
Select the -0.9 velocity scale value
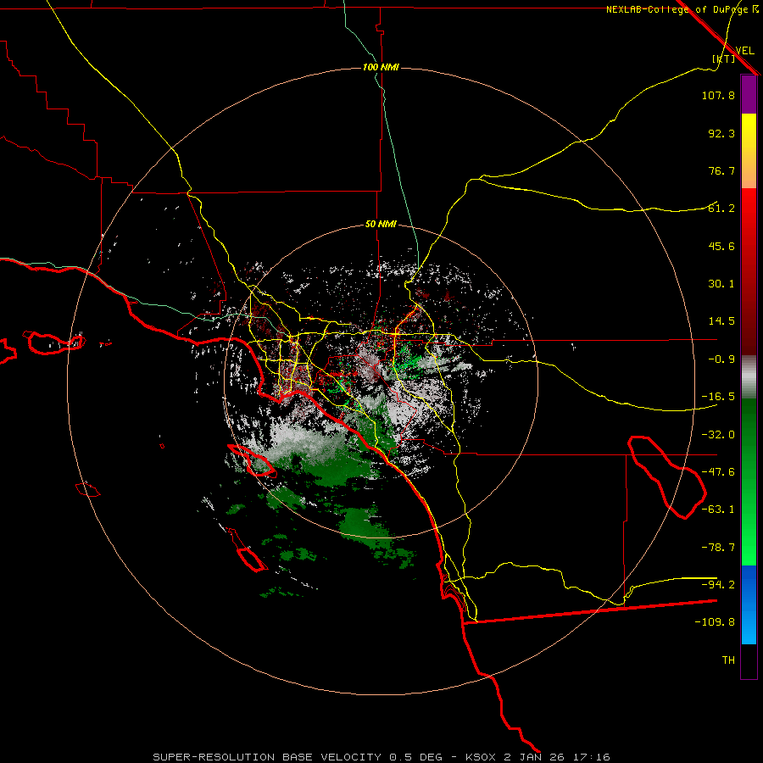(721, 359)
